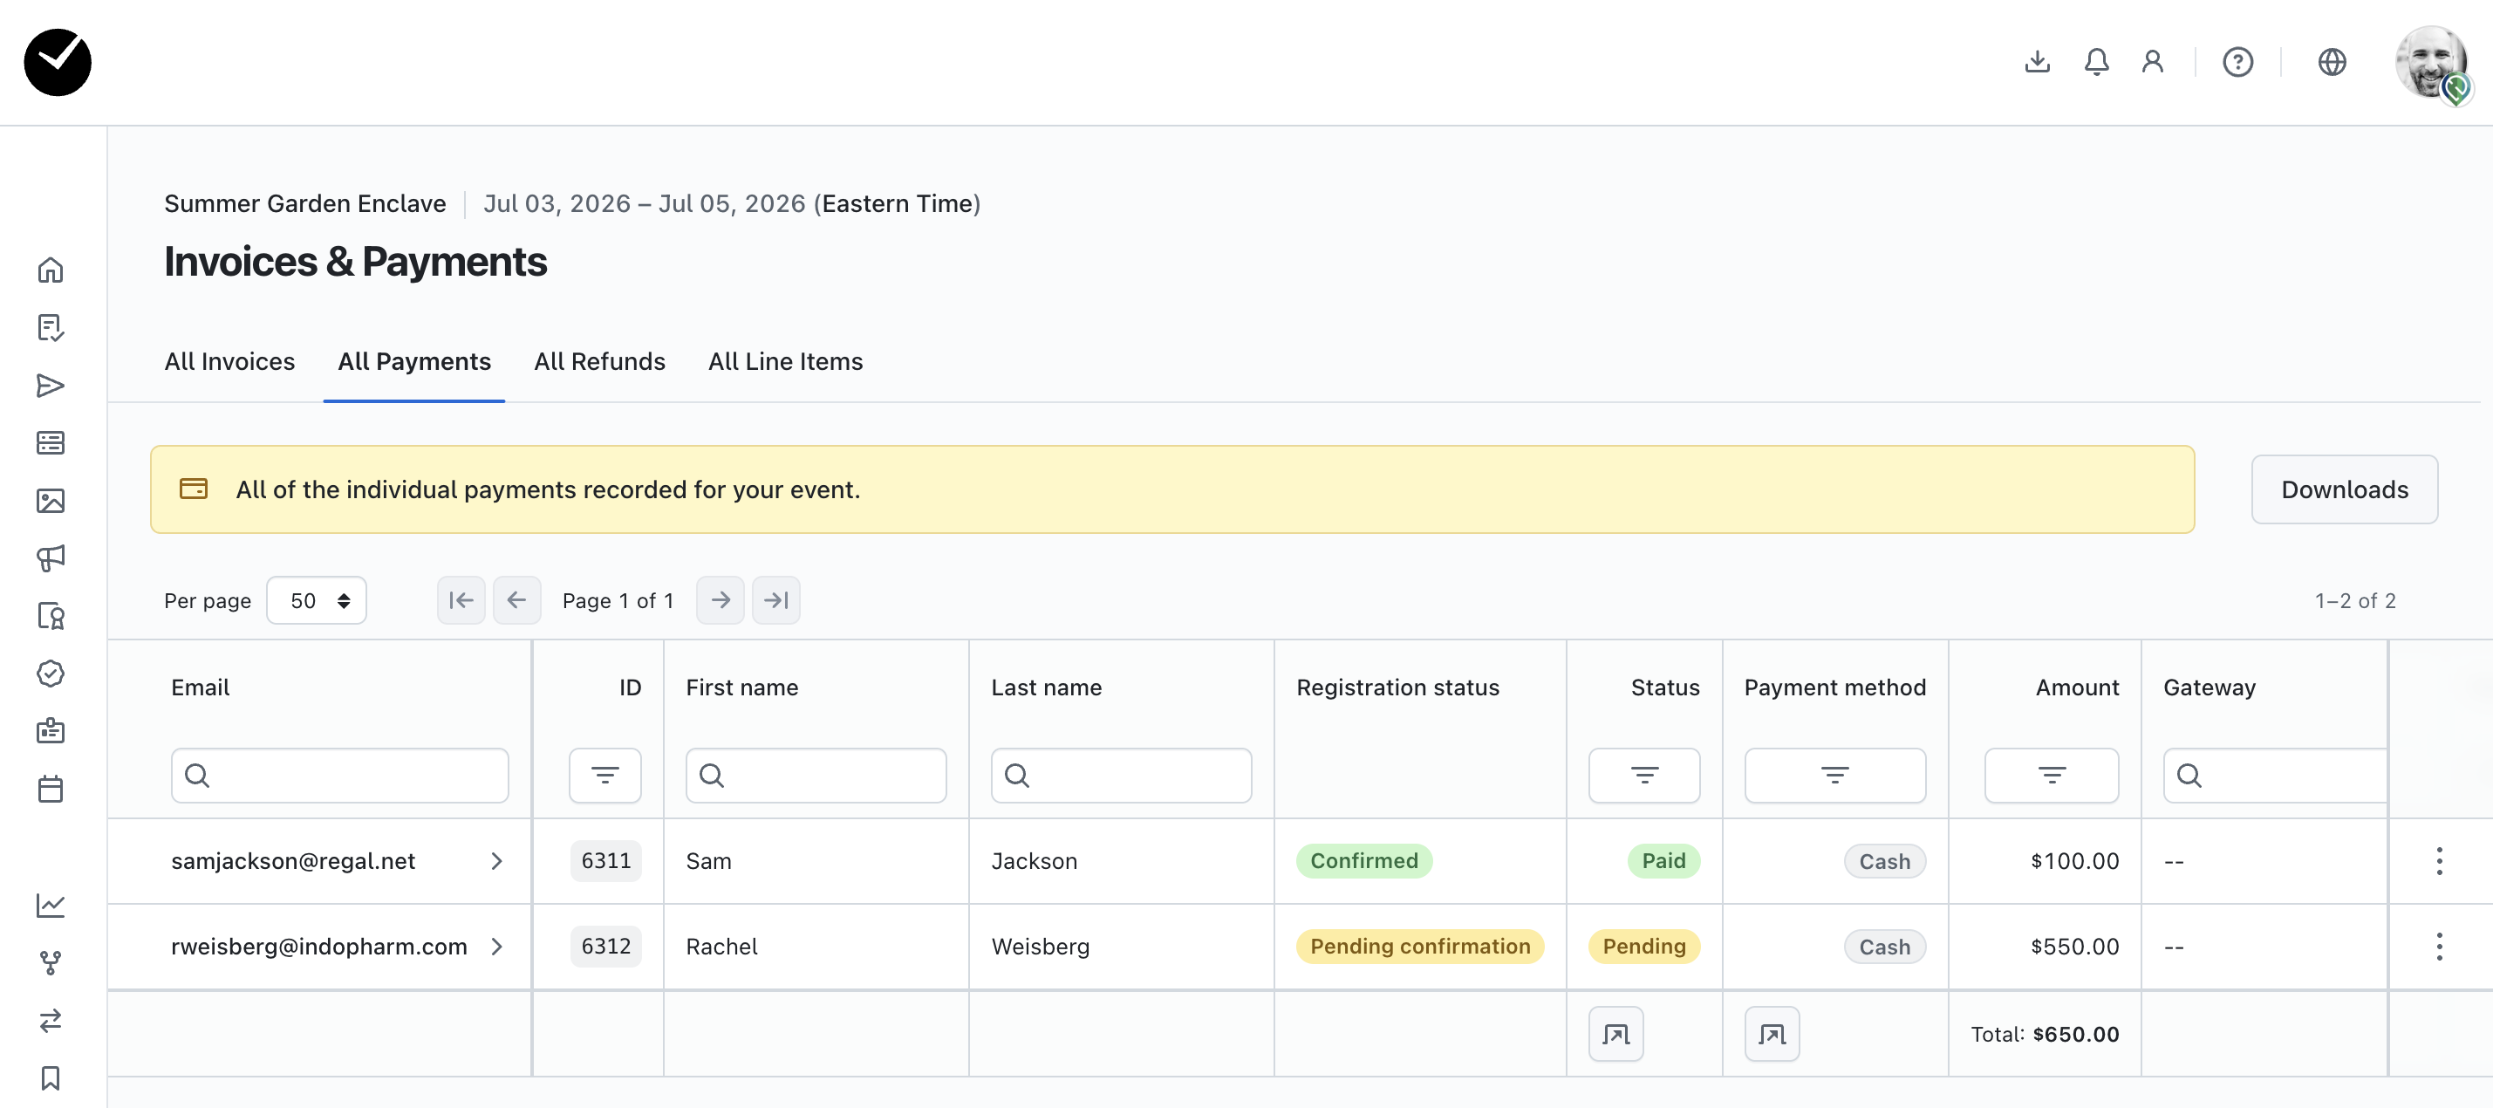
Task: Expand samjackson@regal.net row chevron
Action: point(496,860)
